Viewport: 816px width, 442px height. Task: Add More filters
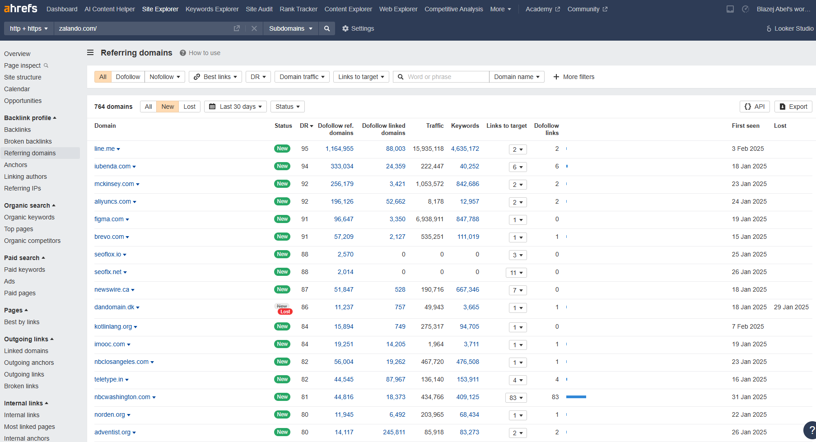[574, 77]
